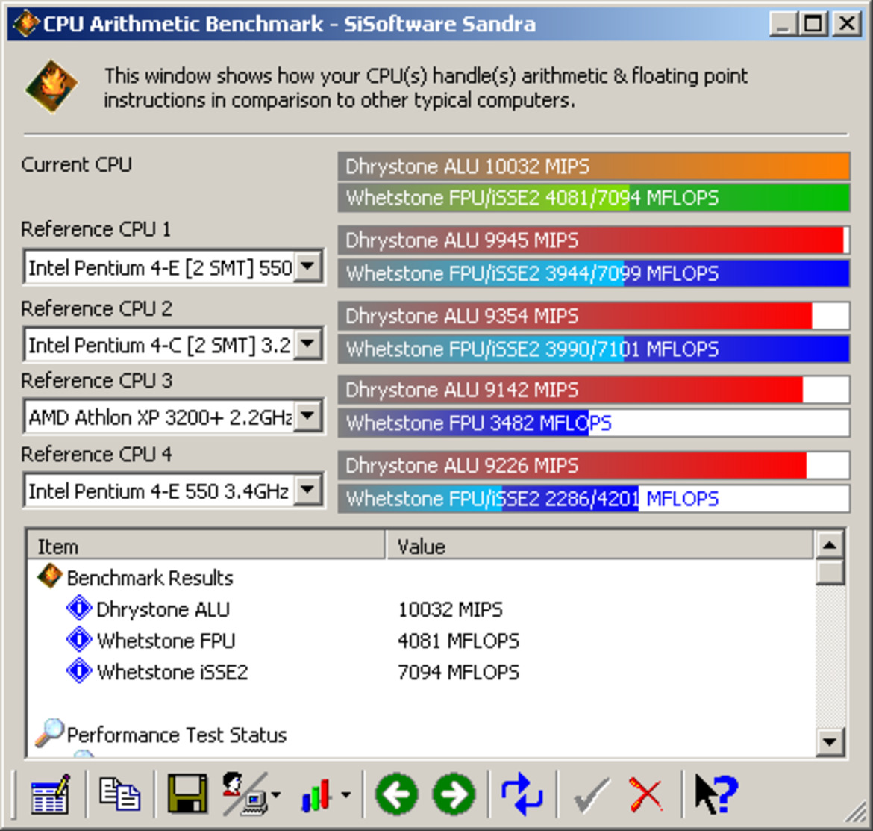Open Reference CPU 3 dropdown arrow
Screen dimensions: 873x831
(x=308, y=415)
